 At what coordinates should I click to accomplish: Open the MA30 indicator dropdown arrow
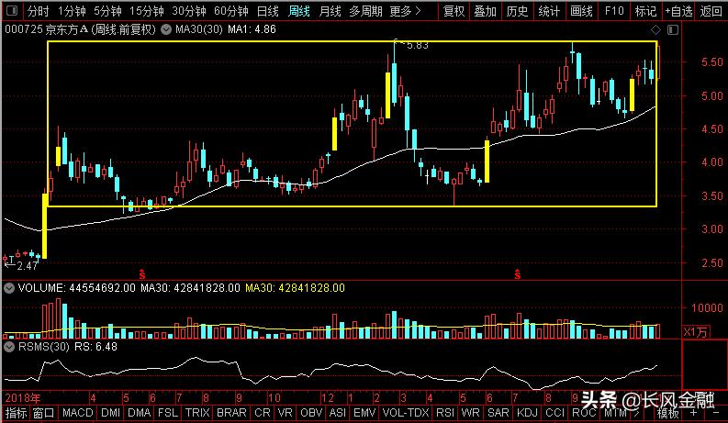pos(166,29)
